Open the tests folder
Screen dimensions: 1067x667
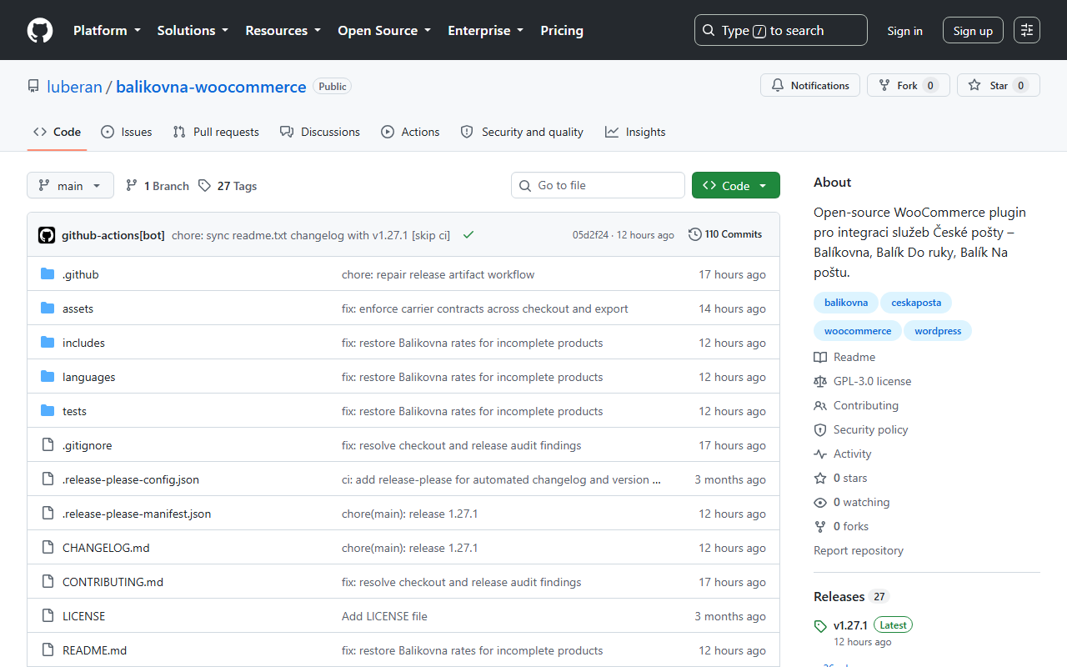pos(74,411)
